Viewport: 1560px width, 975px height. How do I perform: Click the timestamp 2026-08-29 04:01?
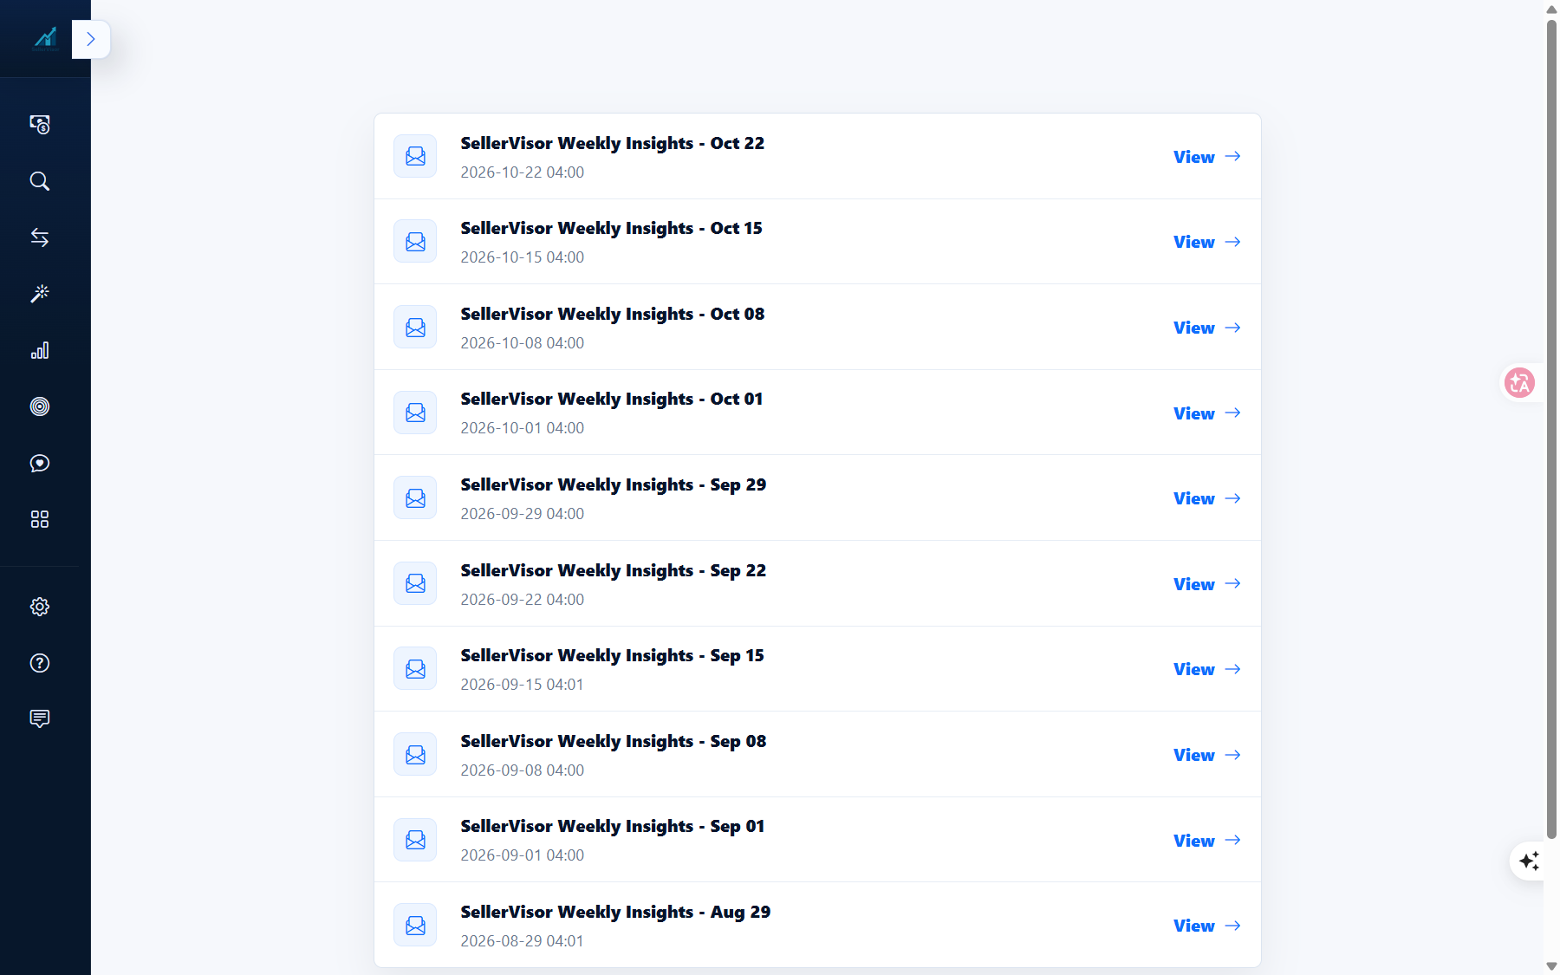523,941
